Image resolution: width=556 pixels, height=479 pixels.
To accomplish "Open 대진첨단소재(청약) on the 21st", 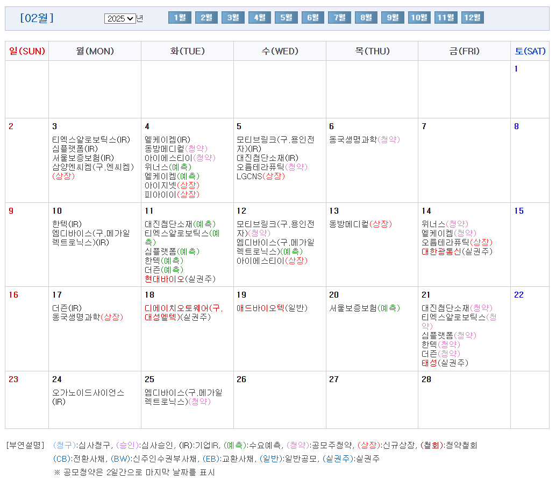I will (457, 308).
